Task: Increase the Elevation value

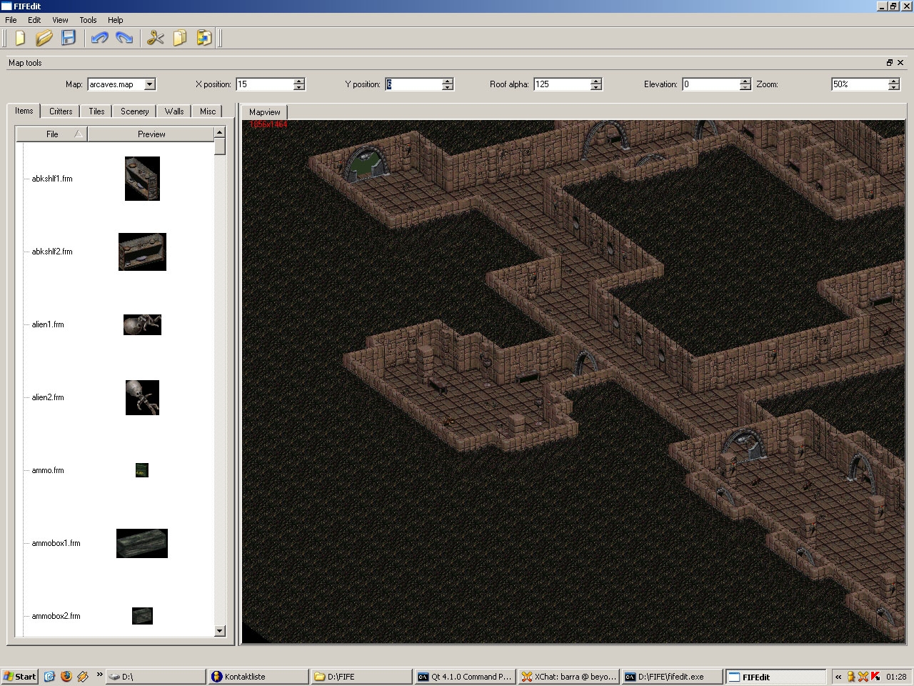Action: [745, 81]
